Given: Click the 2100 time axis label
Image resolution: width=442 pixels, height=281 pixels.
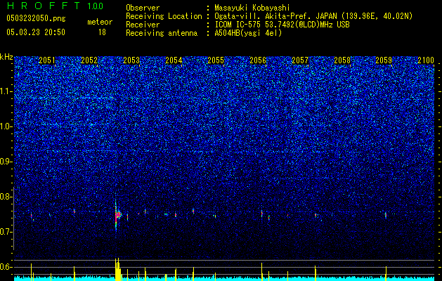Looking at the screenshot, I should click(426, 60).
